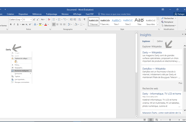Decrease paragraph indent
Screen dimensions: 186x122
(x=71, y=19)
